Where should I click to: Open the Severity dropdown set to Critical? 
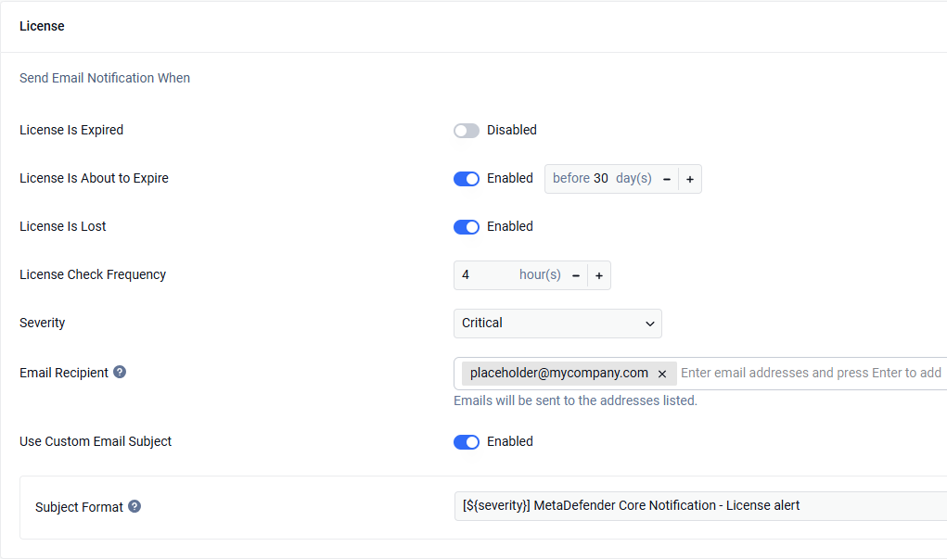pos(557,324)
